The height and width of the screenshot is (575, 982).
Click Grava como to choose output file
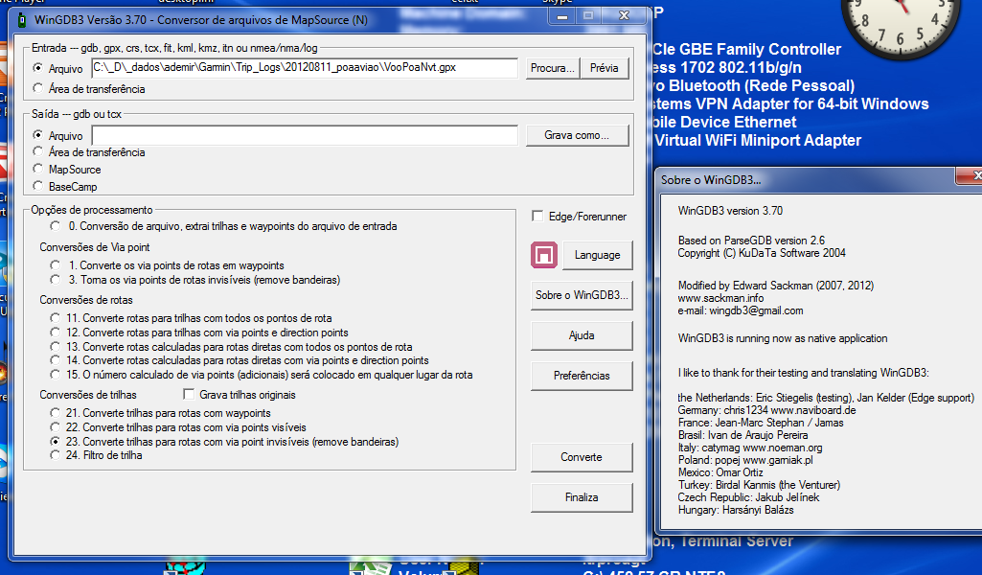[577, 135]
